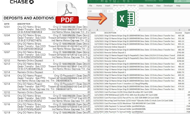Switch to the Insert ribbon tab
Image resolution: width=190 pixels, height=114 pixels.
point(108,6)
